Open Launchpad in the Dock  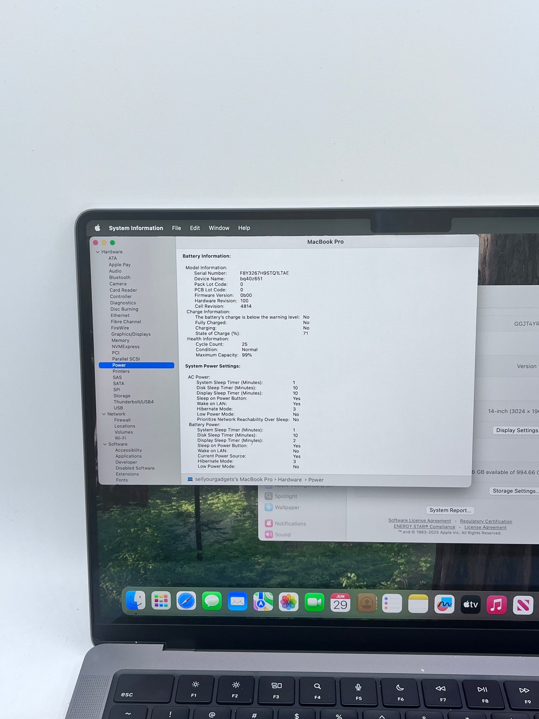tap(161, 601)
